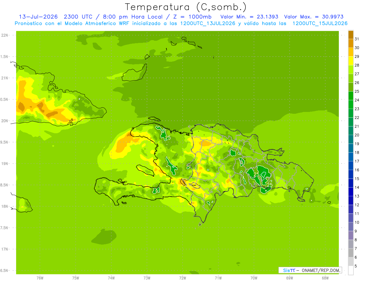Pick the legend color between 21 and 22
Screen dimensions: 365x282
[351, 122]
